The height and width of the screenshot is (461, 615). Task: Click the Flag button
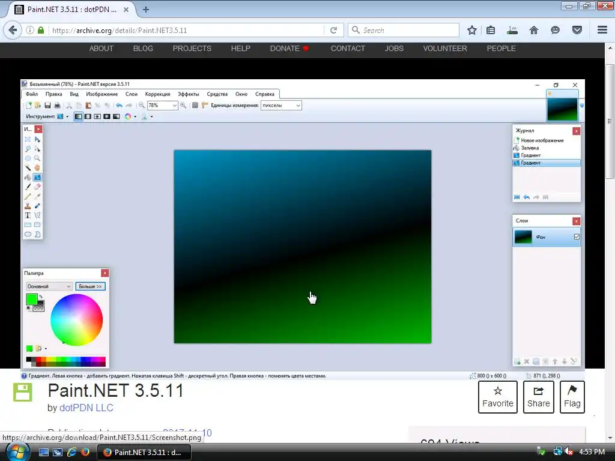pyautogui.click(x=572, y=397)
